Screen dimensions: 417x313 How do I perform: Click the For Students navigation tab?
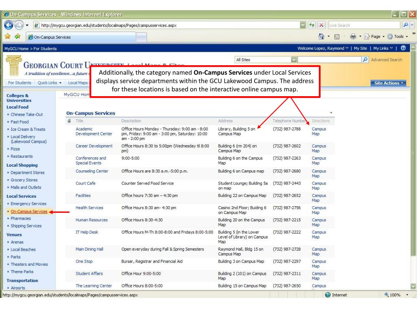(20, 83)
